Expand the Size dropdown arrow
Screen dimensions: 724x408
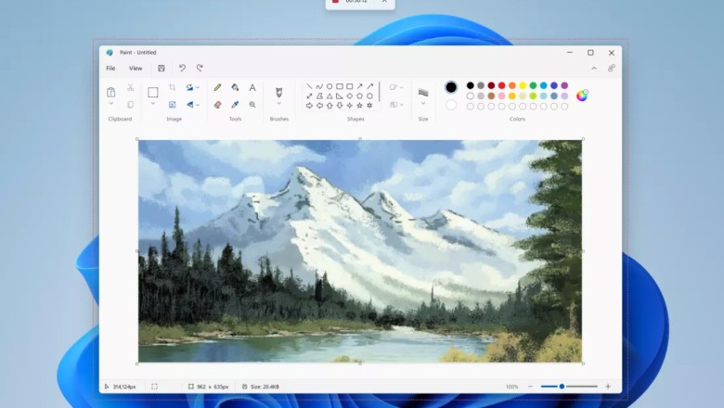pos(423,104)
